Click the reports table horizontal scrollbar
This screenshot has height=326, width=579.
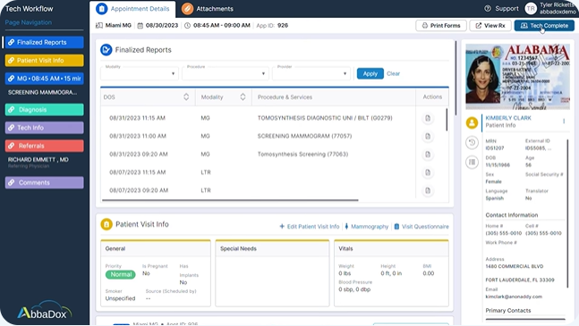tap(230, 200)
